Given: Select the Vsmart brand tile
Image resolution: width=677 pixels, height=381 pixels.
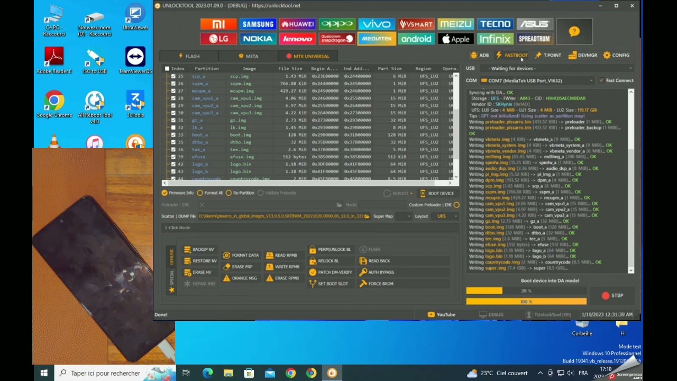Looking at the screenshot, I should coord(416,24).
